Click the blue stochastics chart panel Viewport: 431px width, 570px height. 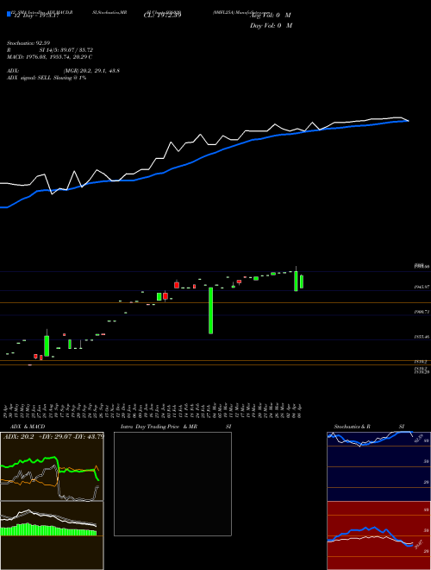click(378, 466)
